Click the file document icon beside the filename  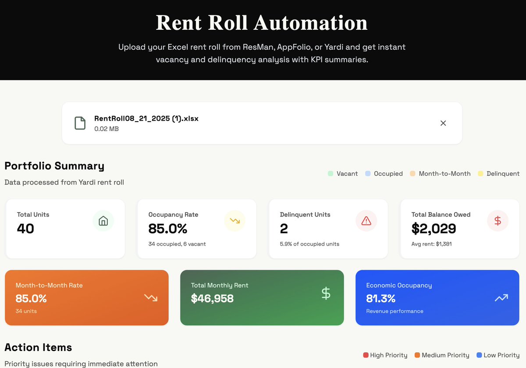(80, 123)
